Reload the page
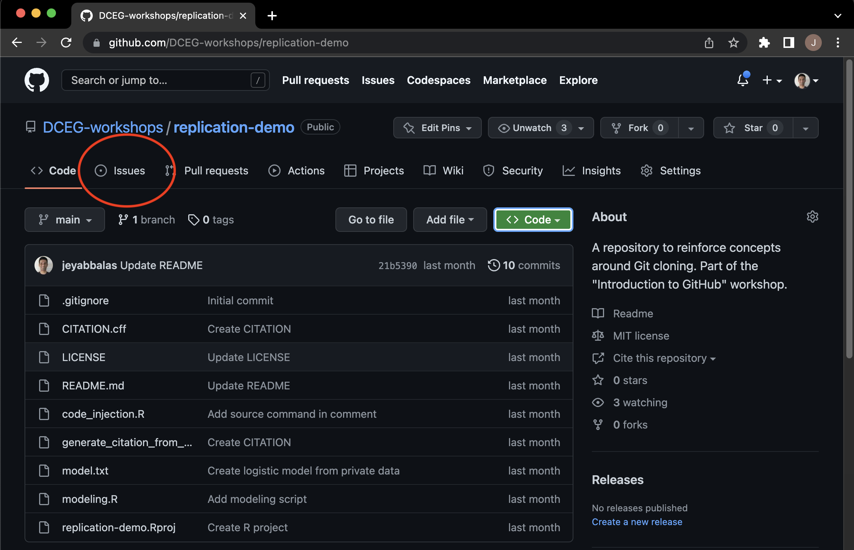Screen dimensions: 854x550 [66, 43]
